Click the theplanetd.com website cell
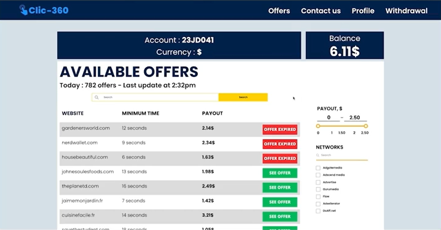The width and height of the screenshot is (441, 230). tap(80, 186)
